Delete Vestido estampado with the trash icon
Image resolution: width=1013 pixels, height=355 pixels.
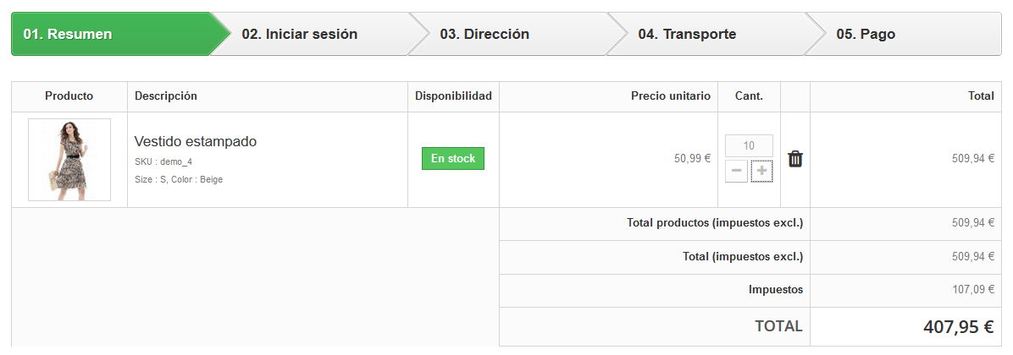[794, 159]
